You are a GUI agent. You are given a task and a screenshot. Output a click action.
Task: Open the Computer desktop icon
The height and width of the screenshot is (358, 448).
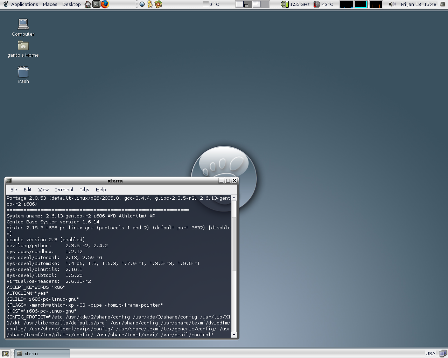tap(23, 24)
